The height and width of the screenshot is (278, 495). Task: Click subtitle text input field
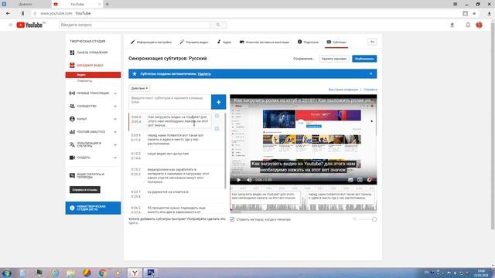pos(170,102)
